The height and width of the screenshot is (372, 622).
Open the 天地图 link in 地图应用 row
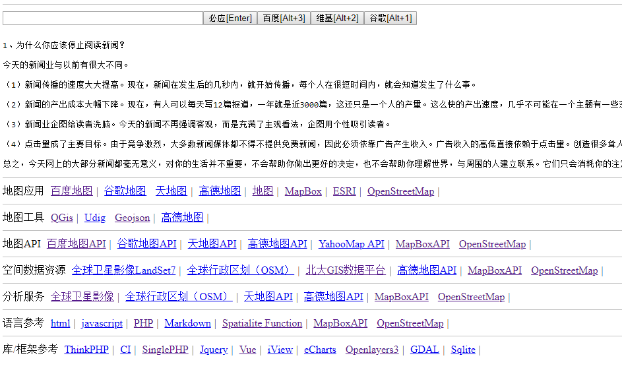(x=171, y=191)
